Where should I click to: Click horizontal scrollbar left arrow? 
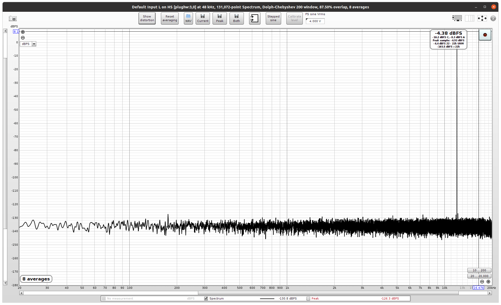21,293
